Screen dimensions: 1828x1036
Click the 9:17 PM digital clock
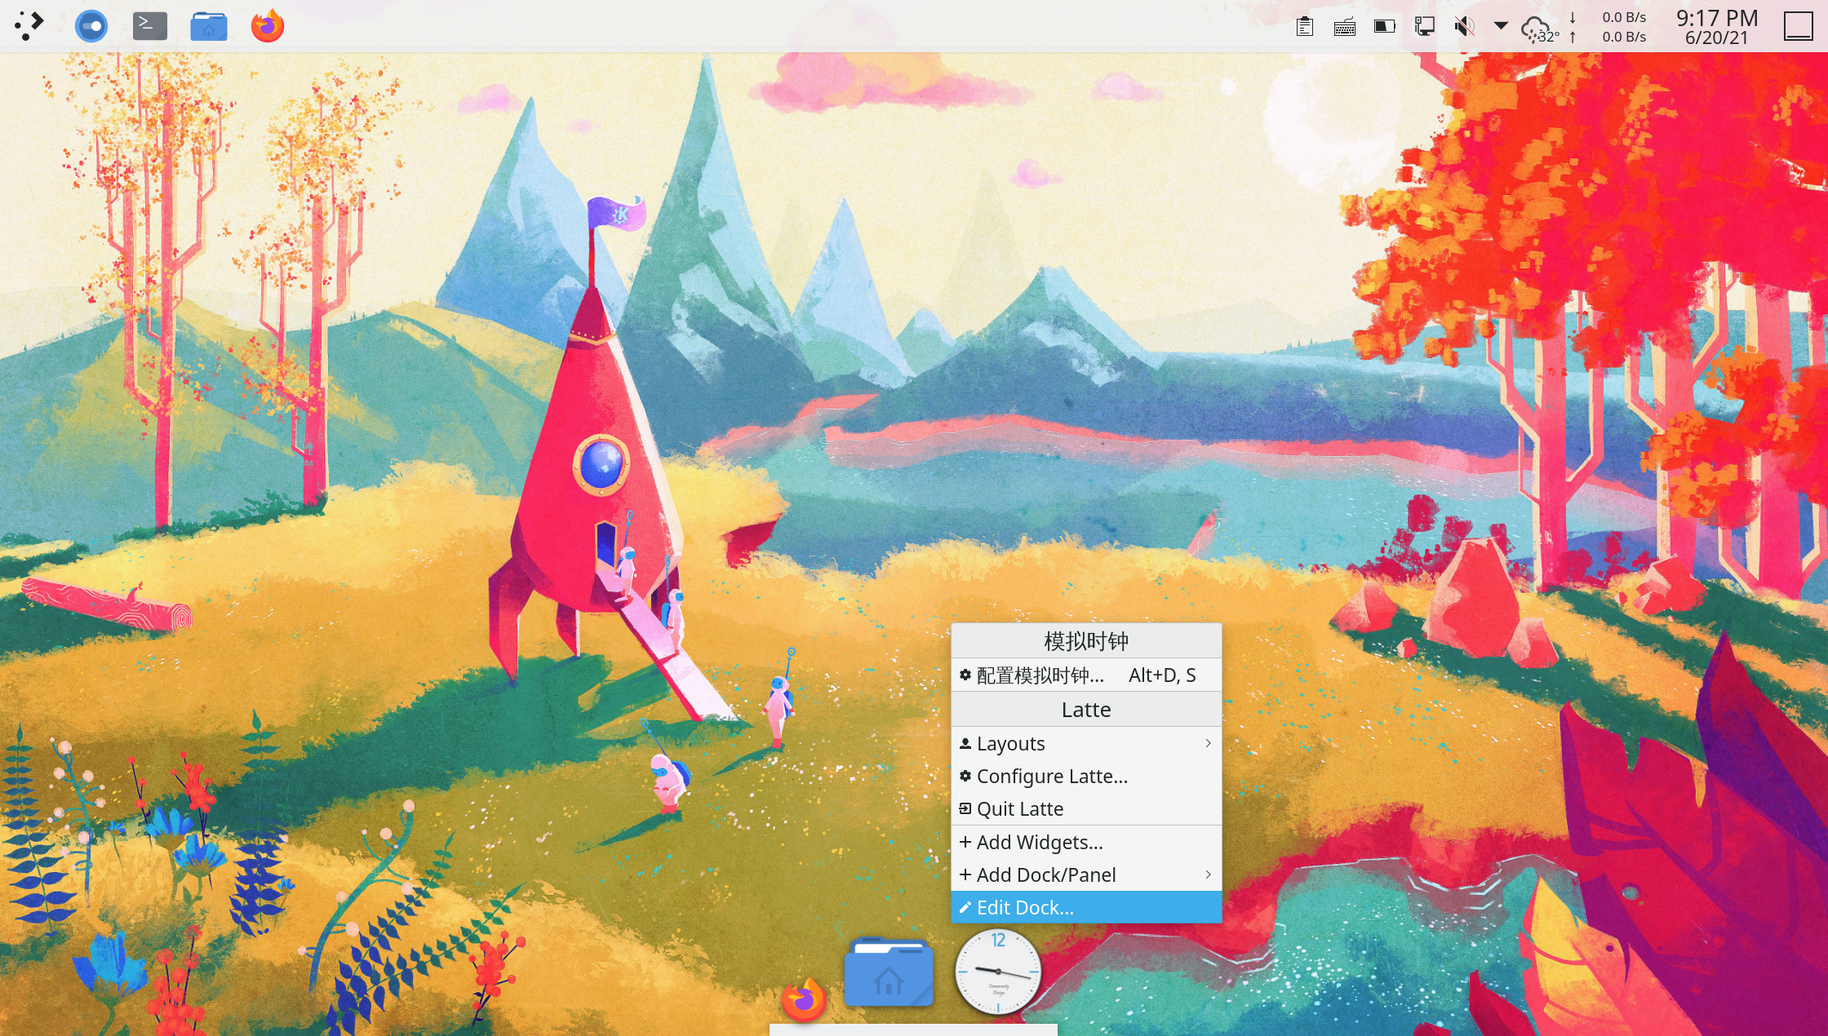tap(1716, 27)
